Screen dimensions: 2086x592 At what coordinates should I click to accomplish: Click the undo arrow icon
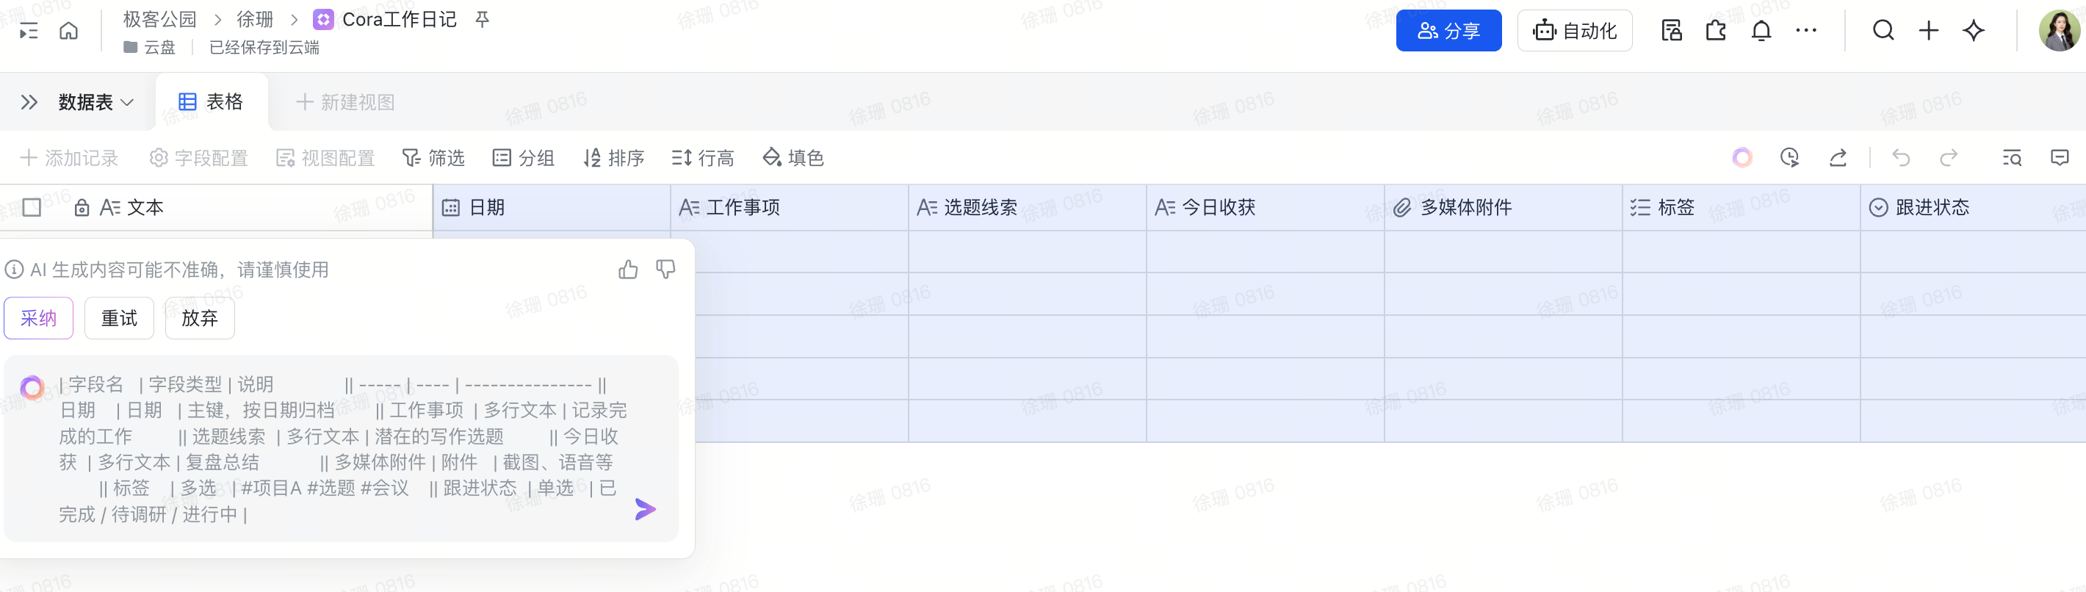click(x=1901, y=158)
